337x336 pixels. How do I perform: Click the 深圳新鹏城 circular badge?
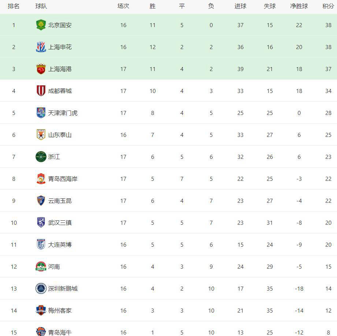tap(41, 288)
